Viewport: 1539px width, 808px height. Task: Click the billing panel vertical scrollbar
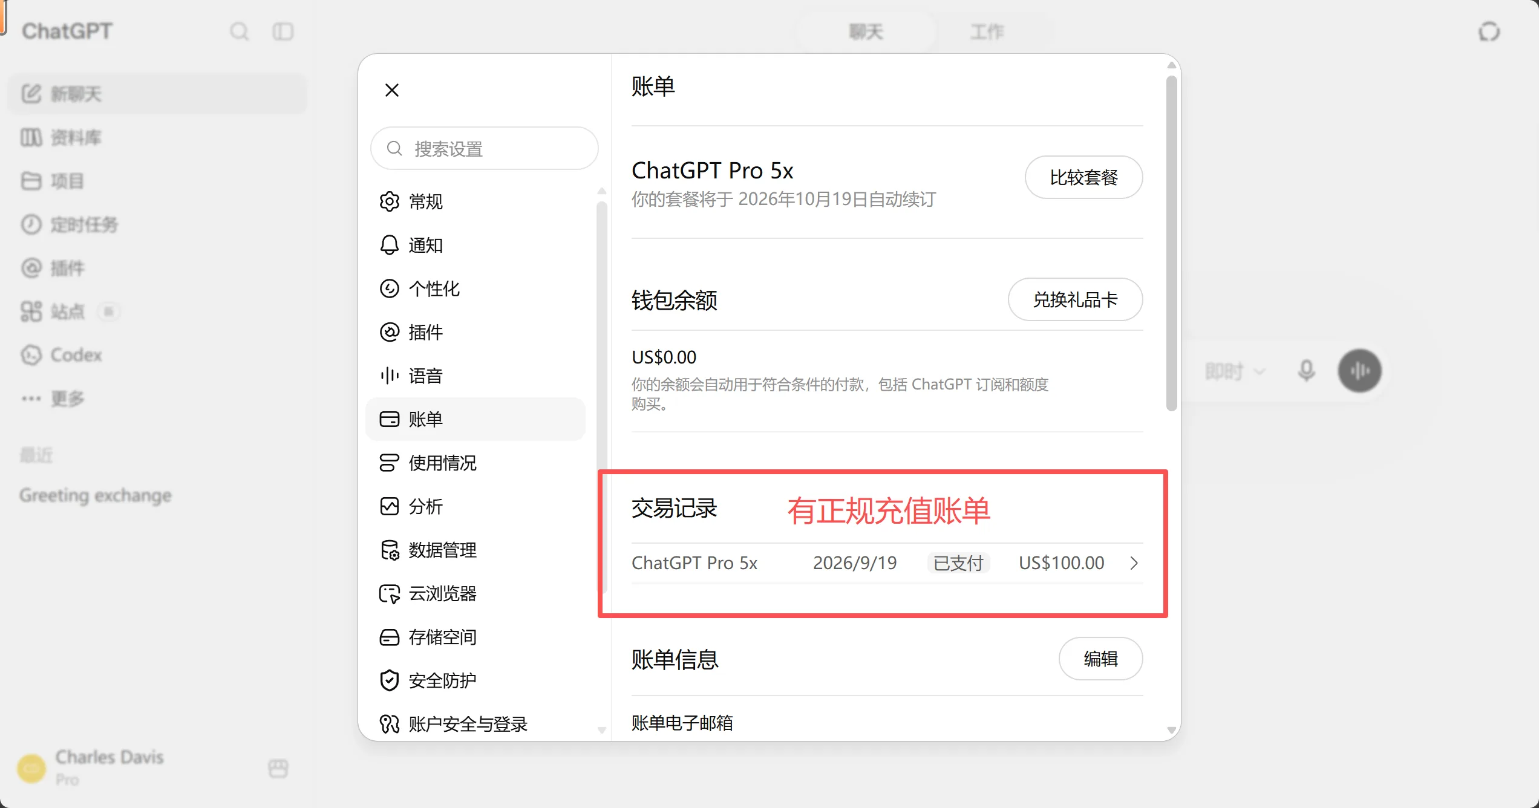click(x=1172, y=243)
